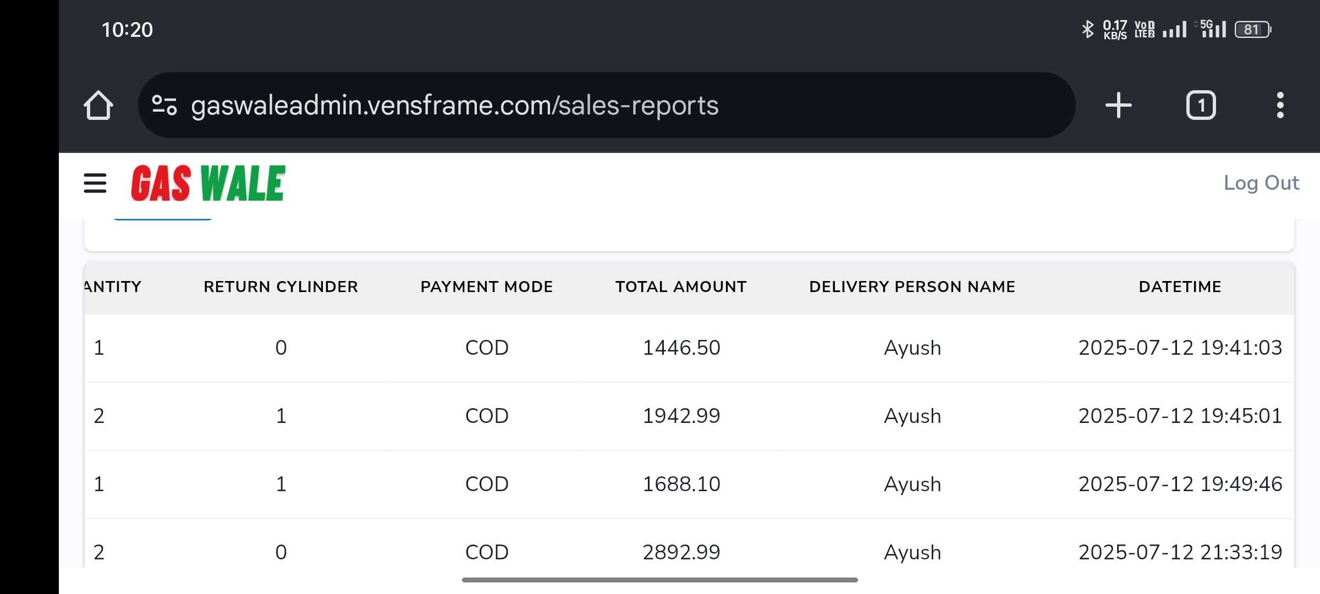Image resolution: width=1320 pixels, height=594 pixels.
Task: Select the 1446.50 total amount cell
Action: point(681,348)
